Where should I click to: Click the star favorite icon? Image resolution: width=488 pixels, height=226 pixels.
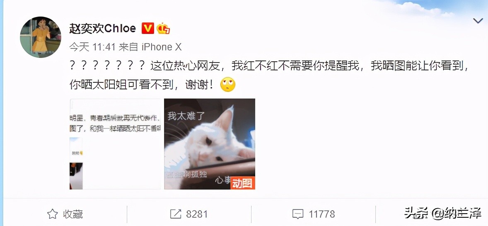coord(52,214)
